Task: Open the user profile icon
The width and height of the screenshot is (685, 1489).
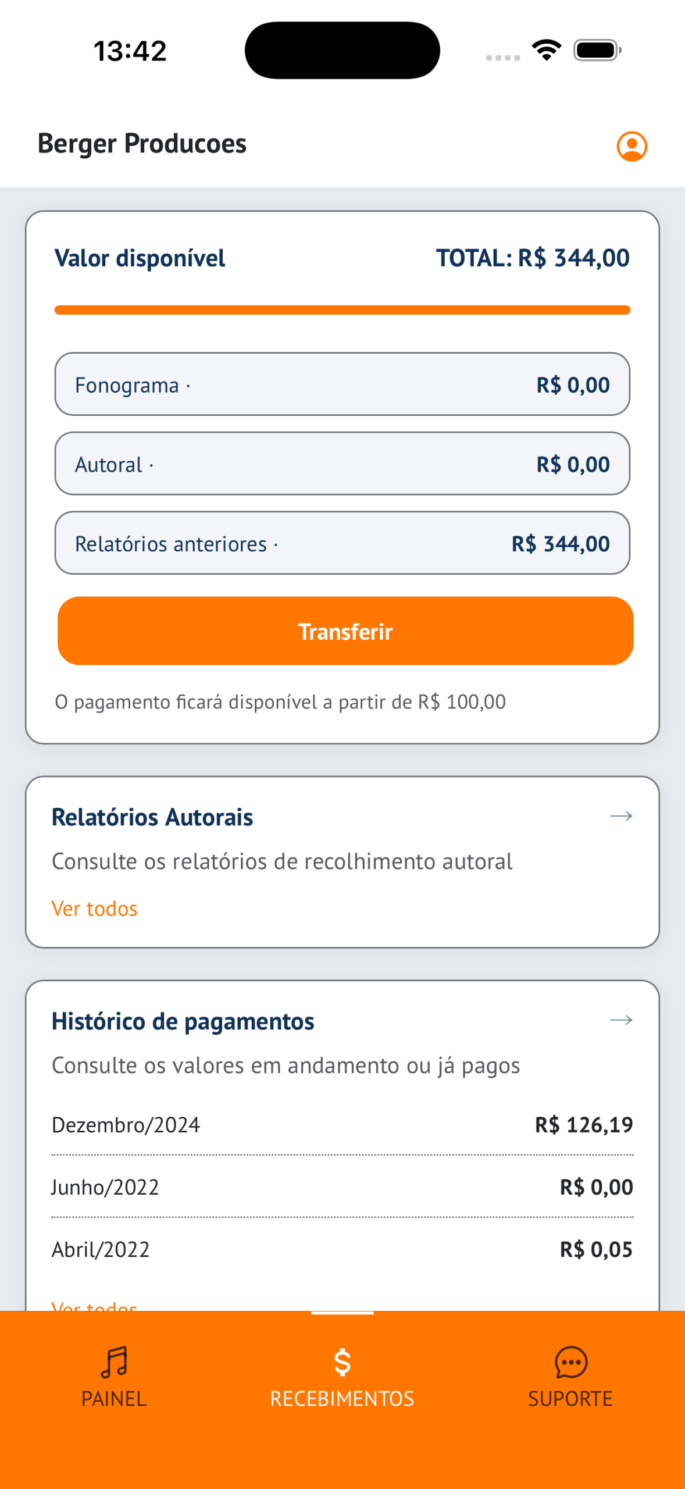Action: click(x=632, y=146)
